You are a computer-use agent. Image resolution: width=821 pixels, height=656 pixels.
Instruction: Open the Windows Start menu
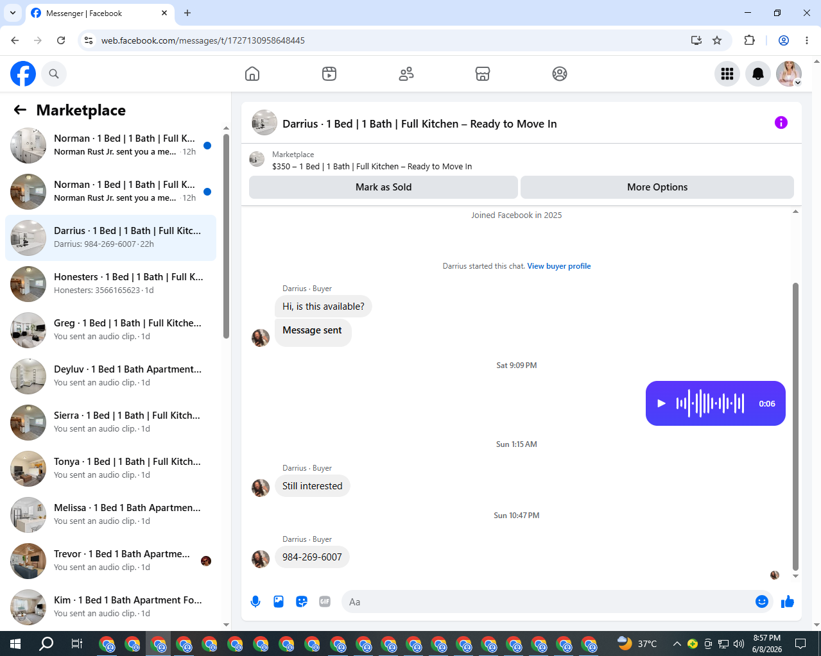15,643
